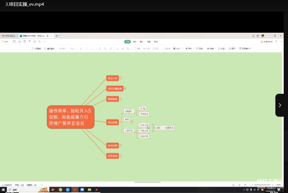Select the central topic 操作简单 node
Image resolution: width=288 pixels, height=193 pixels.
(71, 117)
